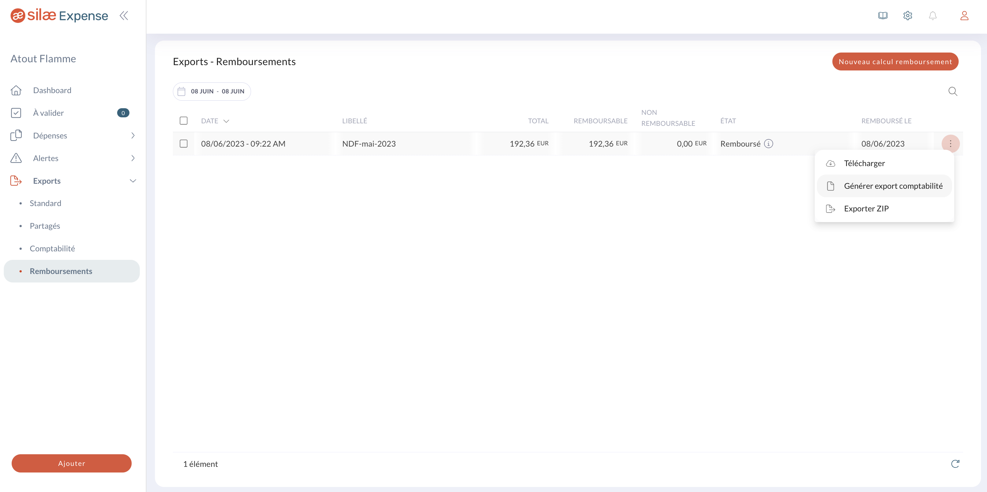Click the Dépenses documents icon
Viewport: 987px width, 492px height.
point(16,136)
